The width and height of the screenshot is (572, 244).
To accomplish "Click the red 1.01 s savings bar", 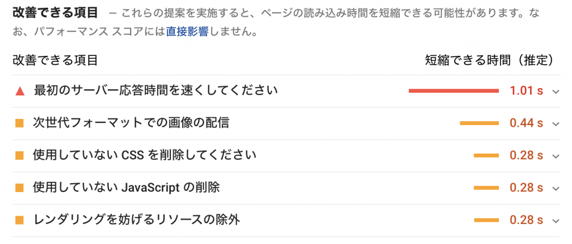I will tap(454, 91).
